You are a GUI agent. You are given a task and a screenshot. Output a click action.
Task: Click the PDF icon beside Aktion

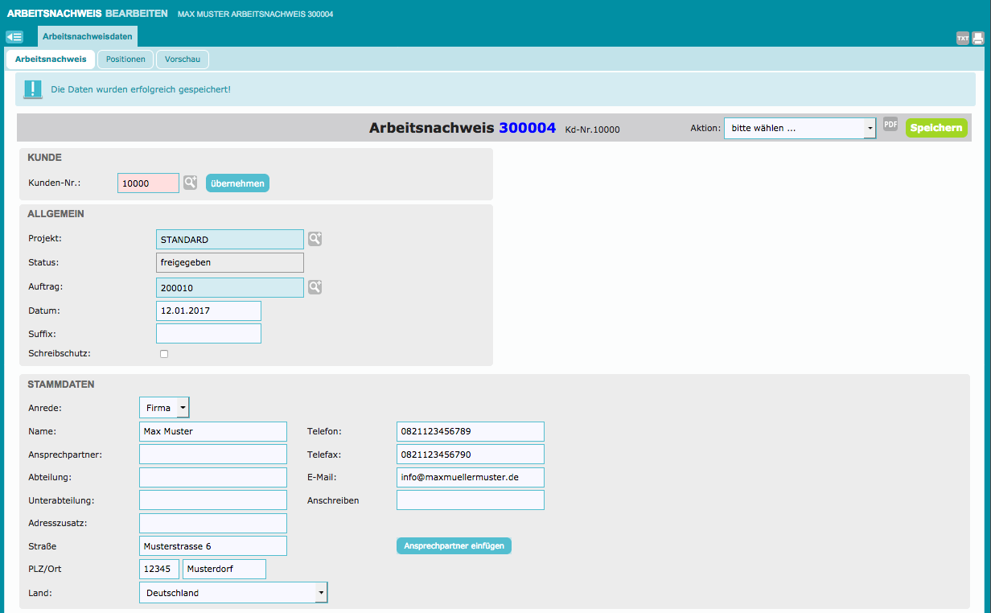click(890, 124)
